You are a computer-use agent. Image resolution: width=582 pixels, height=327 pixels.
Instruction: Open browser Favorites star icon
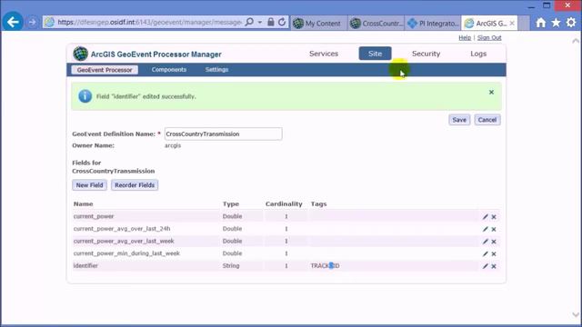556,23
